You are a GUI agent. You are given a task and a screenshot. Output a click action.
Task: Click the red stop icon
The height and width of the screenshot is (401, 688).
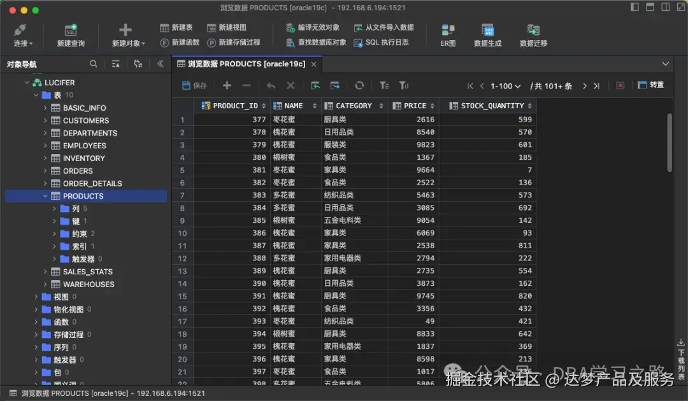coord(620,85)
